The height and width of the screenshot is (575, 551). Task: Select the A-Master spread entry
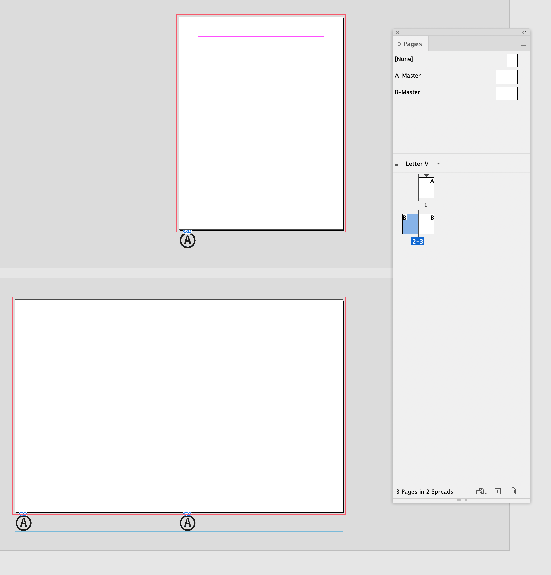(407, 76)
